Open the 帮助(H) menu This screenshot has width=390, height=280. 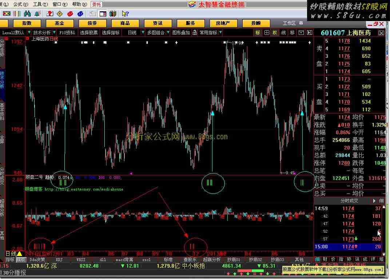(x=80, y=4)
